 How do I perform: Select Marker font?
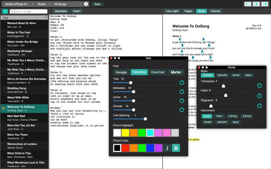click(x=176, y=72)
